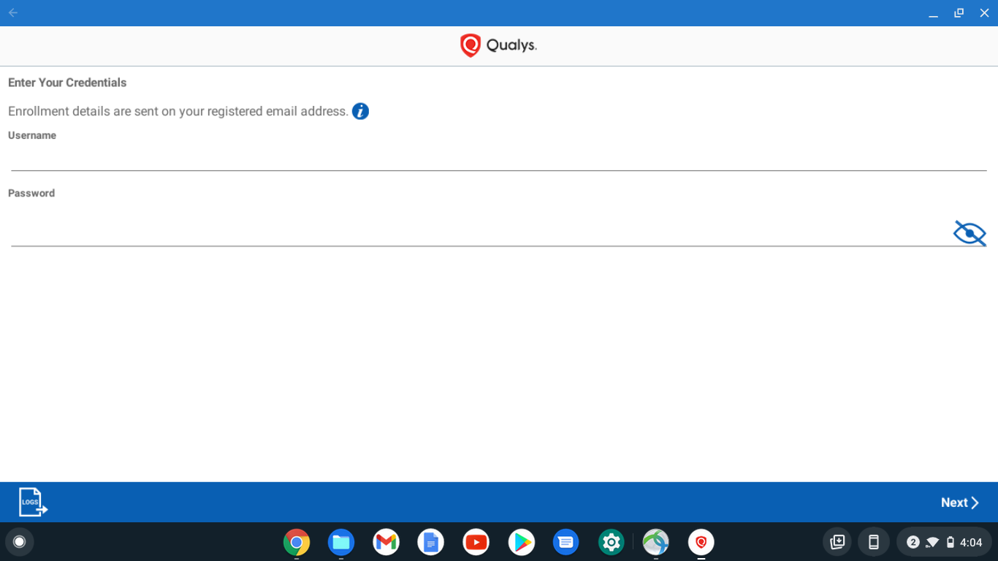Click the Wi-Fi signal icon in the tray
The width and height of the screenshot is (998, 561).
[x=932, y=542]
